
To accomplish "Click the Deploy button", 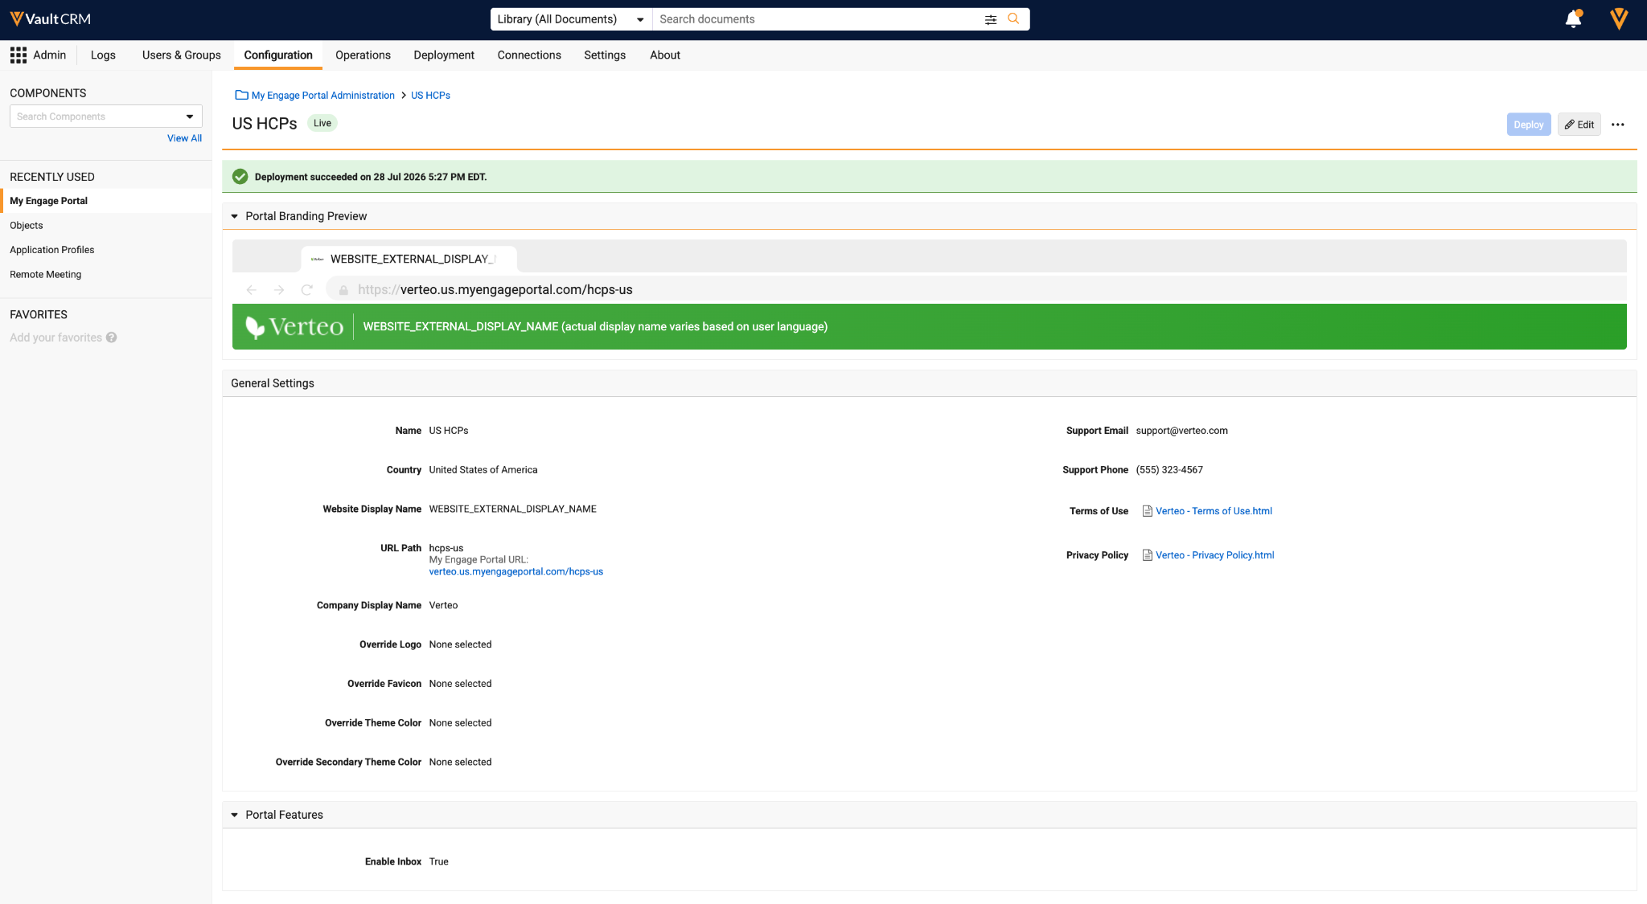I will click(x=1529, y=125).
